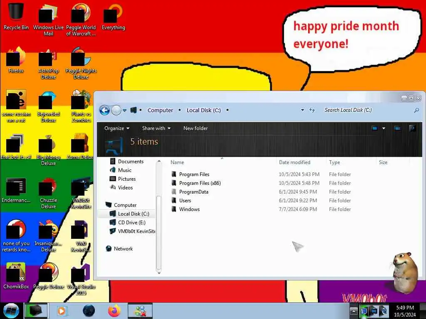Open Chuzzle Deluxe desktop icon

point(48,193)
